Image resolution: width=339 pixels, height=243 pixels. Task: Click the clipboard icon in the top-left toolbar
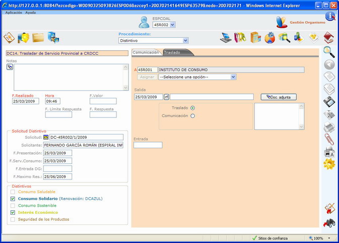(9, 38)
